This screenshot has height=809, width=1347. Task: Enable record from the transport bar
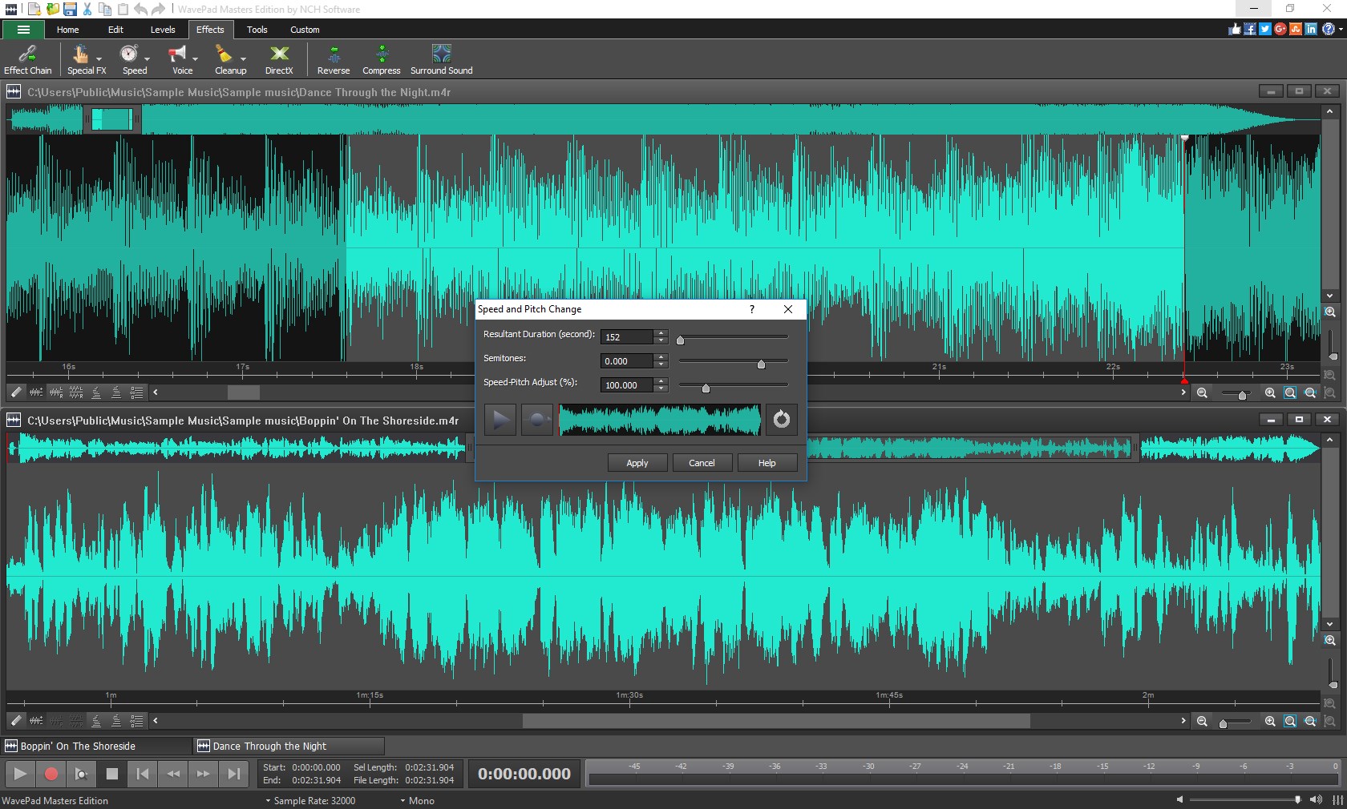[x=51, y=774]
